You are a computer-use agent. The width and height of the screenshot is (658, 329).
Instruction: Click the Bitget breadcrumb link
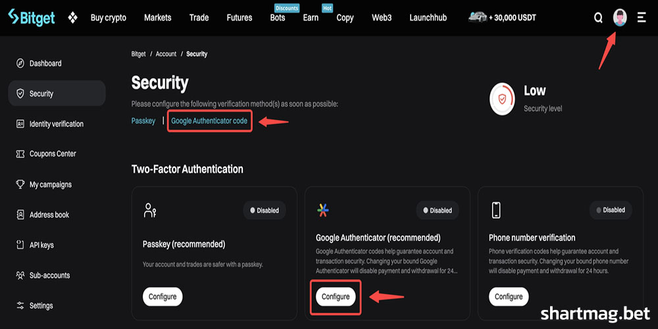coord(138,54)
